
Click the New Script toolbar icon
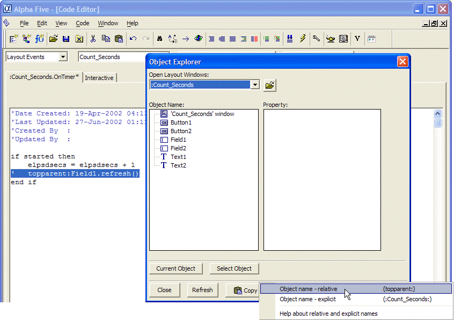coord(13,39)
